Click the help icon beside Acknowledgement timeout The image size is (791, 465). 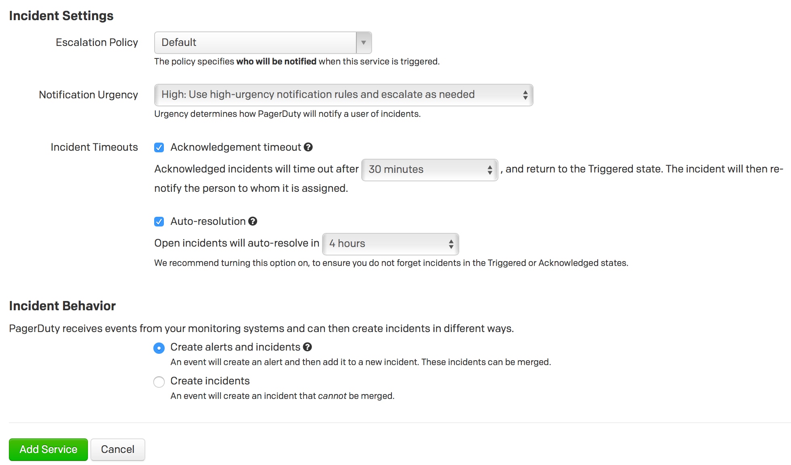(x=308, y=147)
